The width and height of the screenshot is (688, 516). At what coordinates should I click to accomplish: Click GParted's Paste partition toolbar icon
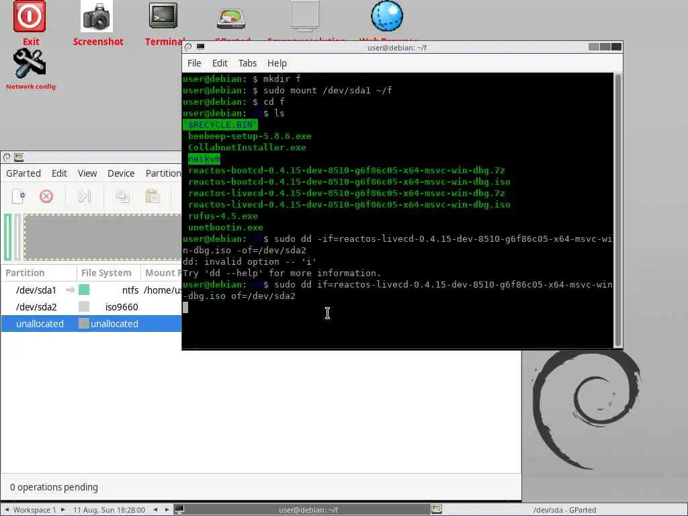click(x=153, y=196)
